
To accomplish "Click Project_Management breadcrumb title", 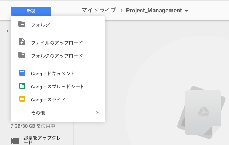I will (x=154, y=11).
